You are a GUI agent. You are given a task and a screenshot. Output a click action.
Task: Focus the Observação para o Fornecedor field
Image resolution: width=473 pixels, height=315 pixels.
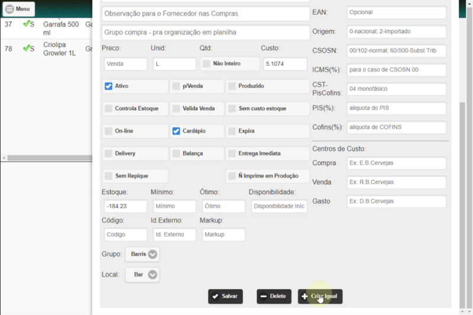(206, 14)
